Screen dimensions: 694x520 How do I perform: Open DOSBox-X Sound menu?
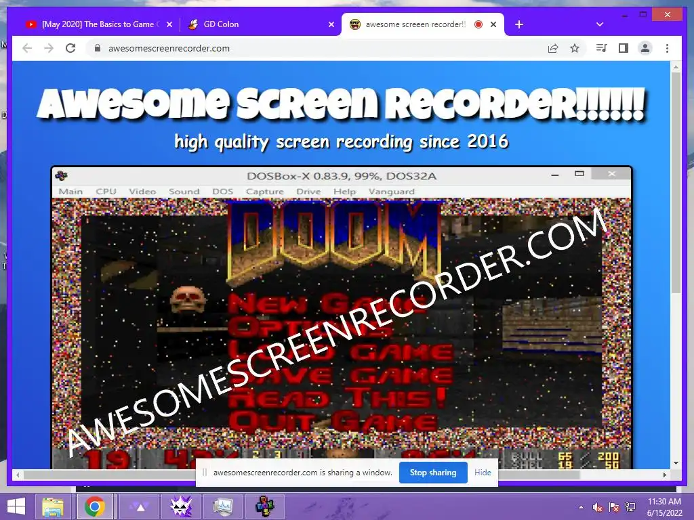(184, 192)
